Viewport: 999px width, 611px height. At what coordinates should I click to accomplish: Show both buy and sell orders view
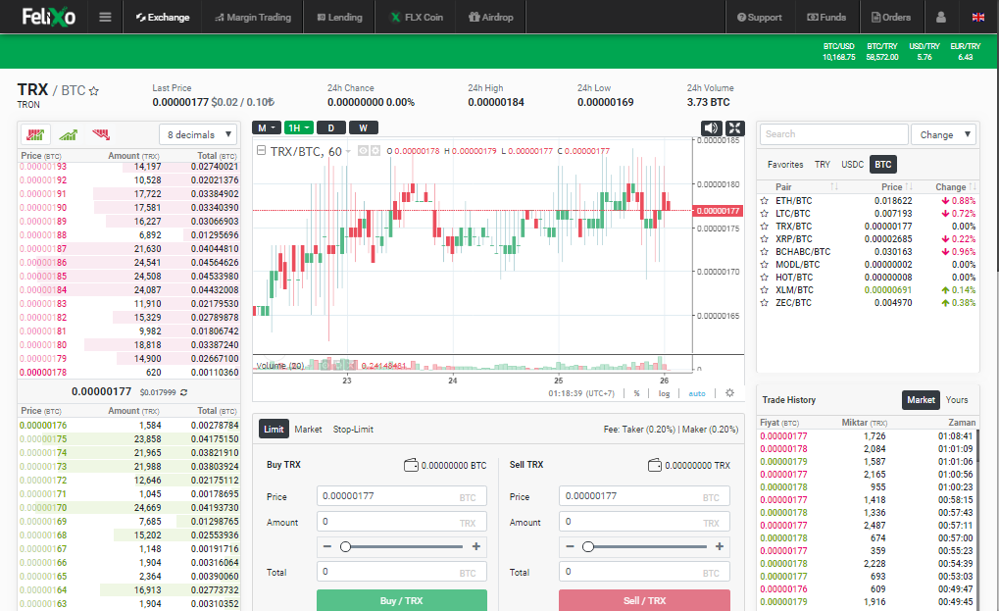[x=35, y=134]
